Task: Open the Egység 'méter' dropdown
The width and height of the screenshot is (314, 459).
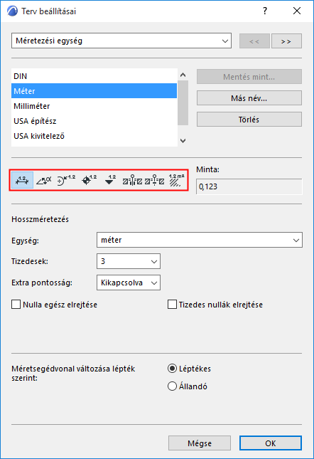Action: point(199,240)
